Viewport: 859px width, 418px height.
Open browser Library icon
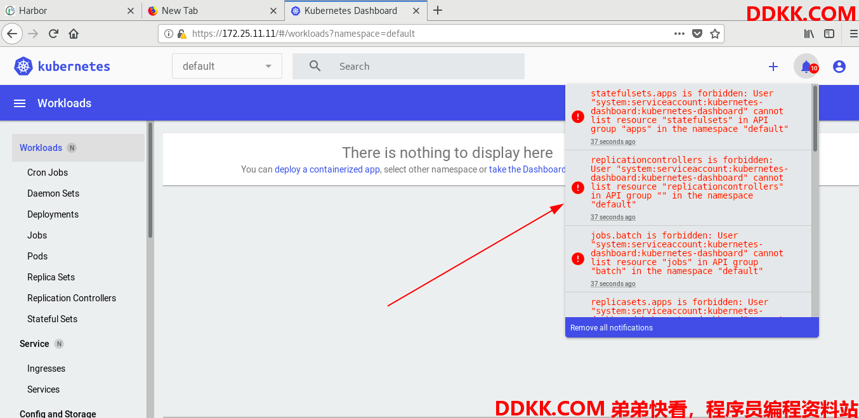(810, 34)
